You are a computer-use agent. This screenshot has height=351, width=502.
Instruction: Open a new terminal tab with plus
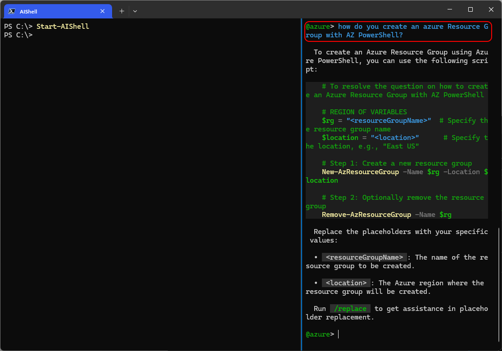coord(122,11)
